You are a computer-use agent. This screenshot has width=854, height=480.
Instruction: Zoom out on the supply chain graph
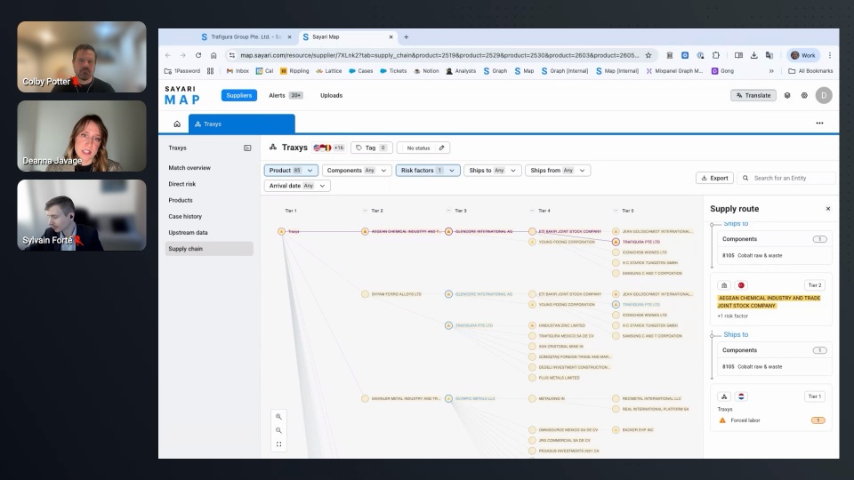tap(278, 430)
